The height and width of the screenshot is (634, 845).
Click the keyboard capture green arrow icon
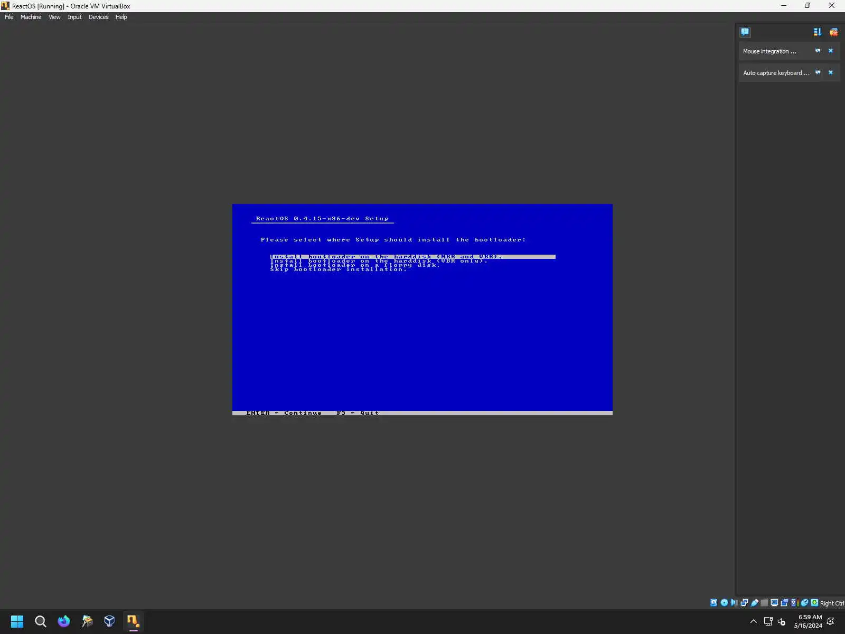click(x=815, y=603)
